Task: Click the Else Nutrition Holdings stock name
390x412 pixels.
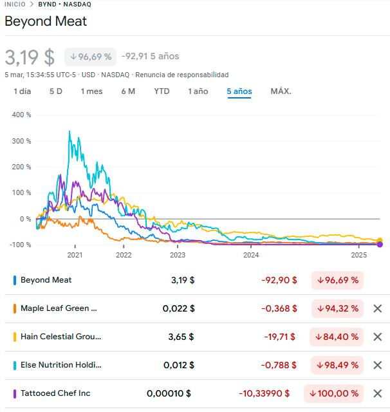Action: point(61,365)
